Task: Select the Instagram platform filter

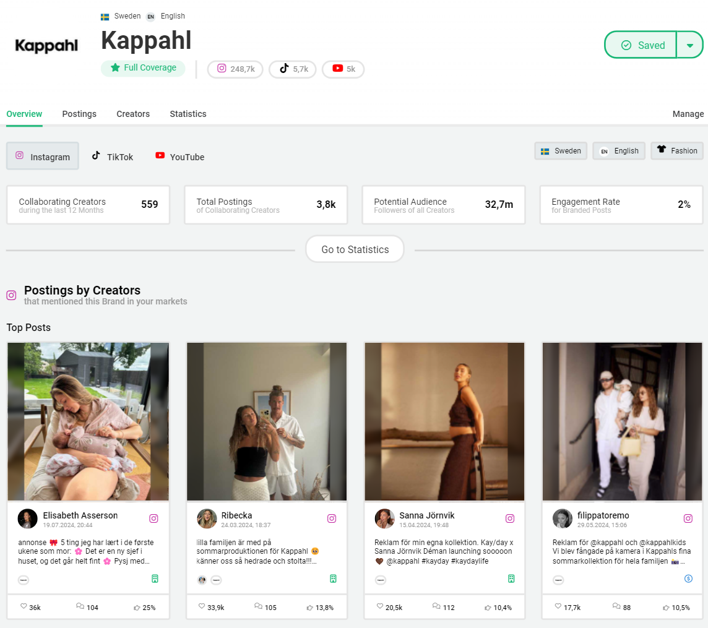Action: [x=43, y=157]
